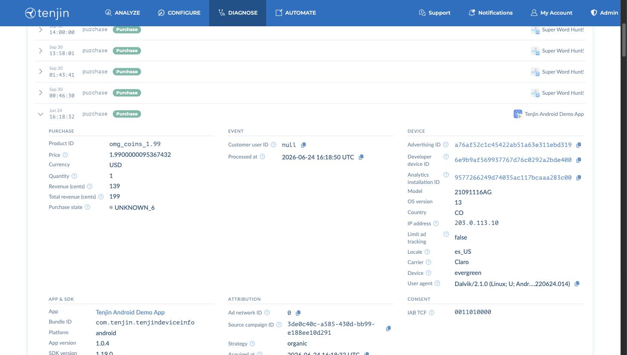Show help for Locale
Image resolution: width=627 pixels, height=355 pixels.
(427, 252)
